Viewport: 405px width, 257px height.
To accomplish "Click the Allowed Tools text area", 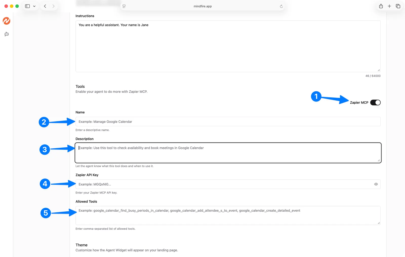I will point(228,215).
